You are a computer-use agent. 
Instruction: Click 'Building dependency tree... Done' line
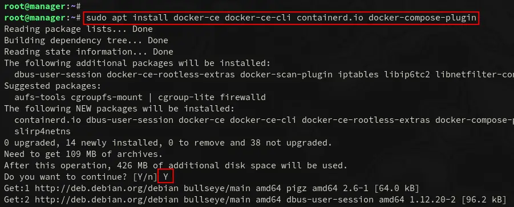(86, 40)
